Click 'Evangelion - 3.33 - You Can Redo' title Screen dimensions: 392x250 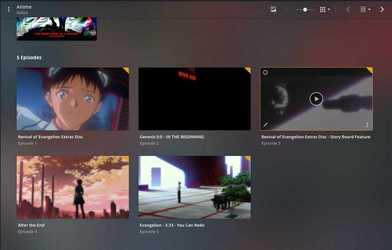coord(172,225)
